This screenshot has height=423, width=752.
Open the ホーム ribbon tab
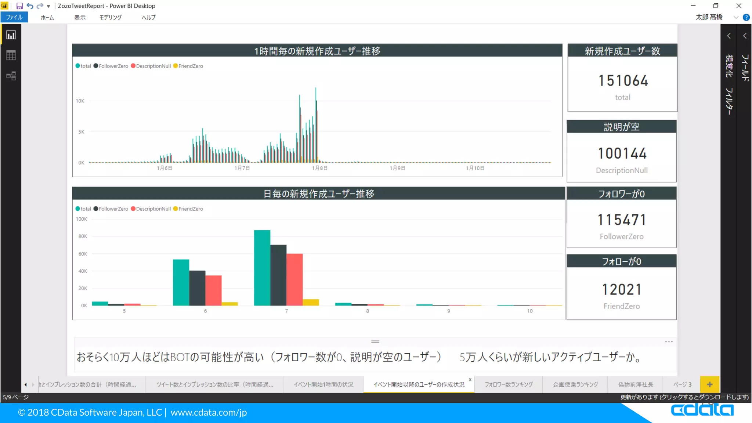coord(47,17)
